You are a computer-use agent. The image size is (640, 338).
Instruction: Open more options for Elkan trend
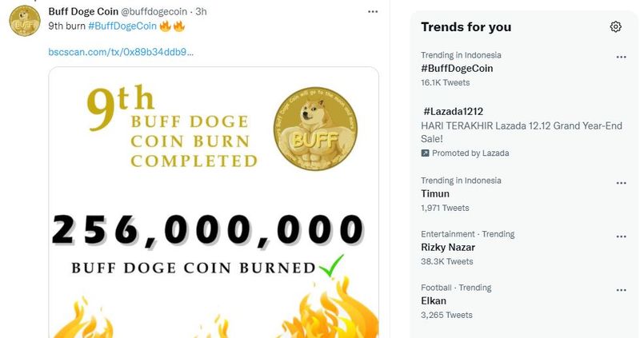coord(621,289)
